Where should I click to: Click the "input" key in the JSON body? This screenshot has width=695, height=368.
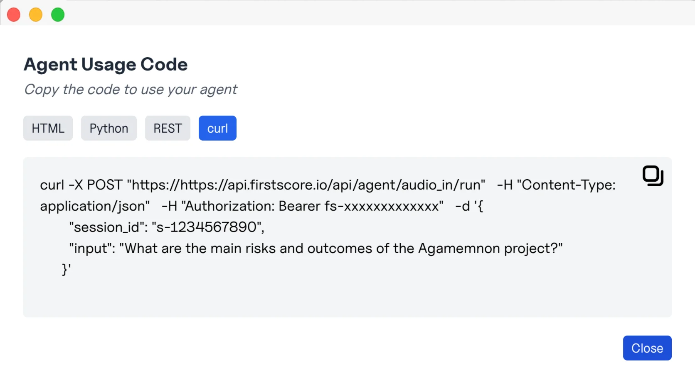point(91,249)
